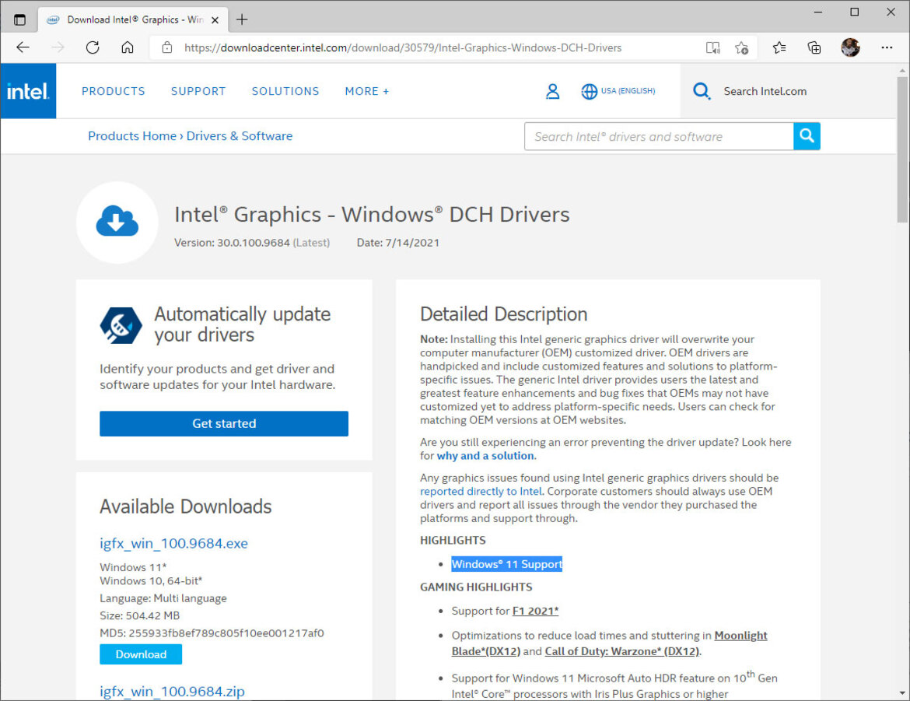Open the user profile avatar
Screen dimensions: 910x701
pyautogui.click(x=850, y=47)
